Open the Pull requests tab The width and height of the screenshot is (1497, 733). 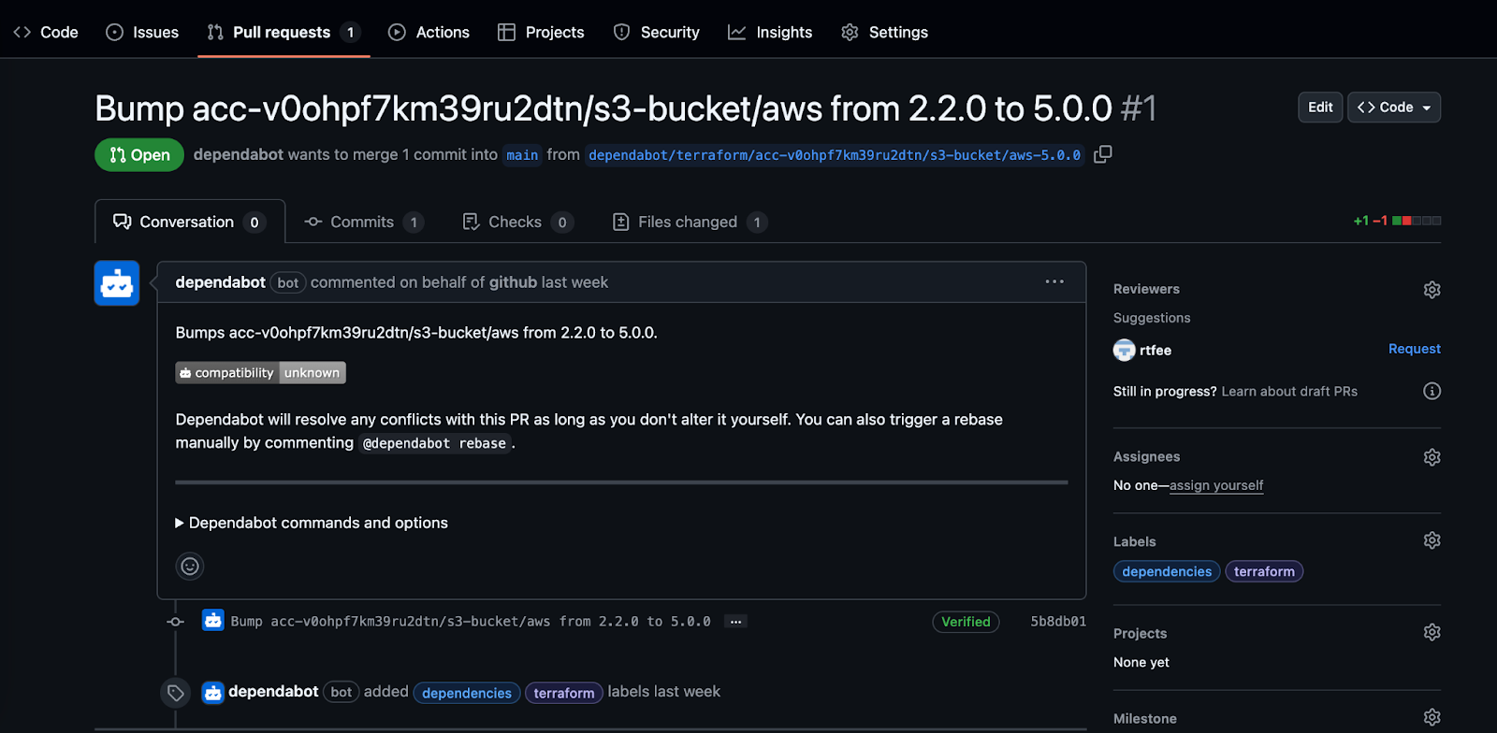click(283, 32)
